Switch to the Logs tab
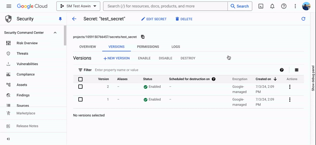Viewport: 316px width, 145px height. [176, 47]
